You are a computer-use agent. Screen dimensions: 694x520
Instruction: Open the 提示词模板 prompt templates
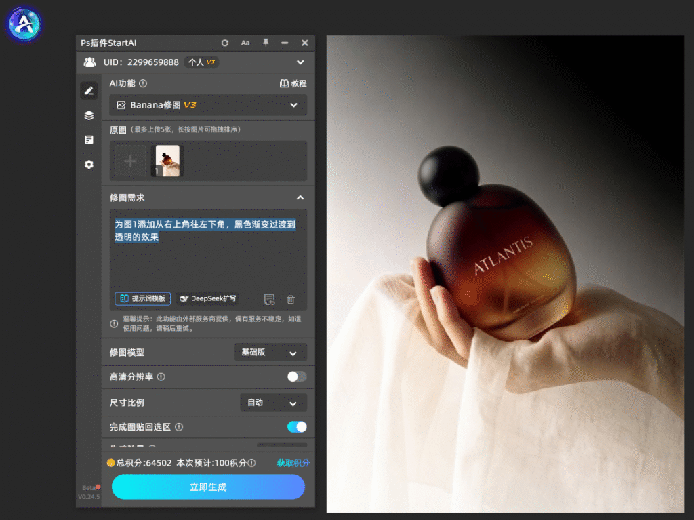pyautogui.click(x=142, y=298)
